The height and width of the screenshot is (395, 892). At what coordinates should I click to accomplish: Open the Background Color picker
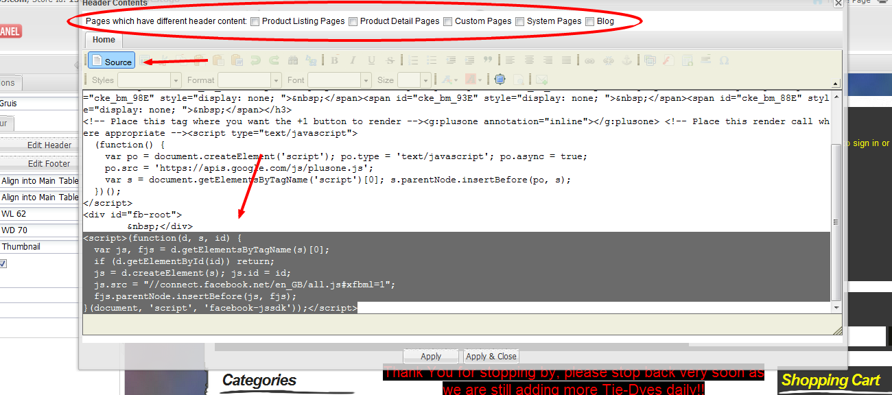pyautogui.click(x=474, y=80)
